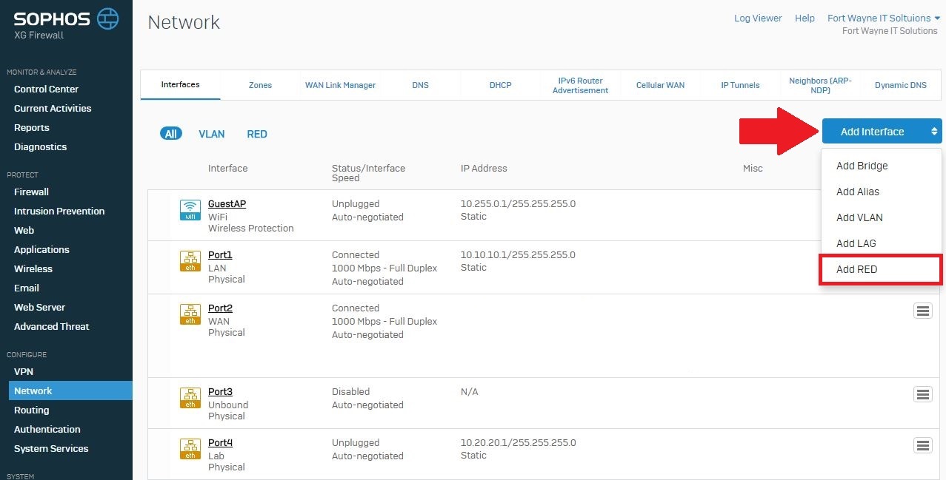Image resolution: width=946 pixels, height=480 pixels.
Task: Click the Port1 ethernet icon
Action: tap(190, 260)
